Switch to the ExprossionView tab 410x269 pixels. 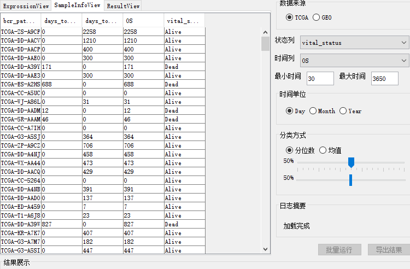(26, 6)
